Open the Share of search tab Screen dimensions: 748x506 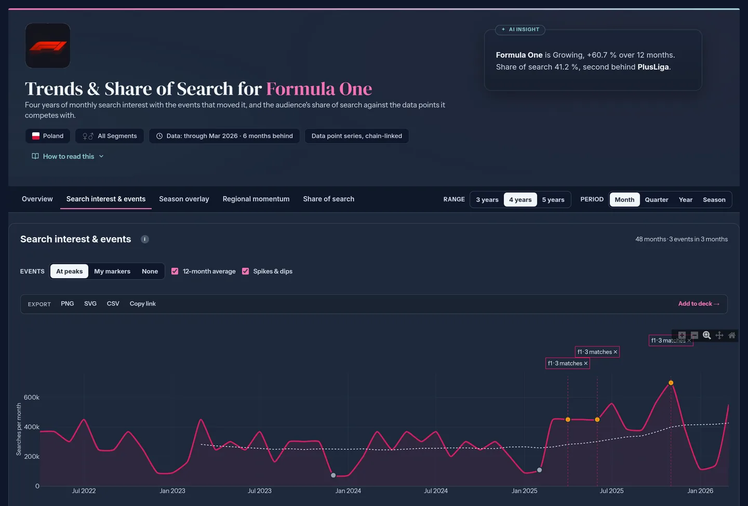(x=329, y=199)
